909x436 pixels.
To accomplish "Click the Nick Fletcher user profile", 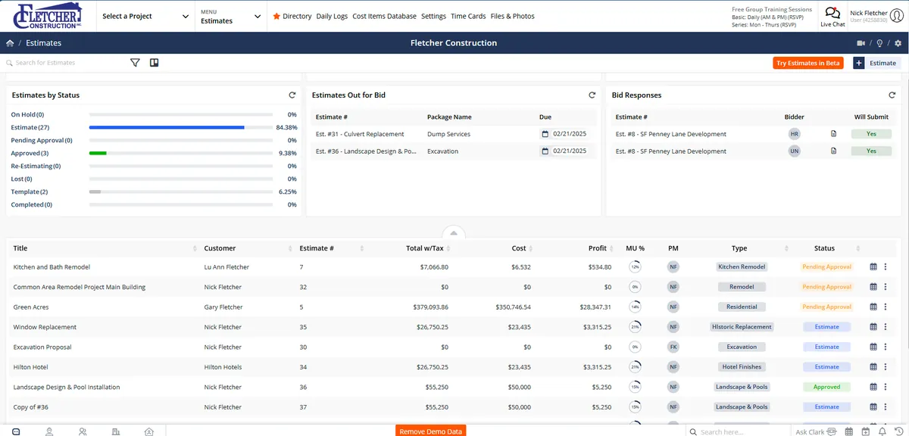I will coord(876,16).
